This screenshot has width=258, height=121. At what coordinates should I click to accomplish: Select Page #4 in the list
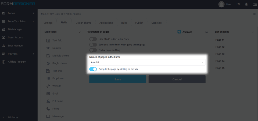point(220,61)
